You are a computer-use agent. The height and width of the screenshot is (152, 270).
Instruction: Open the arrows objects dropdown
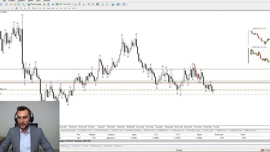pos(34,8)
